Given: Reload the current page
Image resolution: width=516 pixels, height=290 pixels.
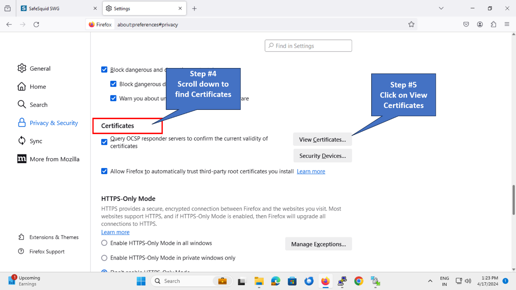Looking at the screenshot, I should (36, 24).
